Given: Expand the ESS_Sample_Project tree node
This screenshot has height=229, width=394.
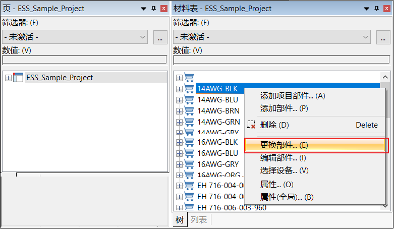Looking at the screenshot, I should coord(8,78).
